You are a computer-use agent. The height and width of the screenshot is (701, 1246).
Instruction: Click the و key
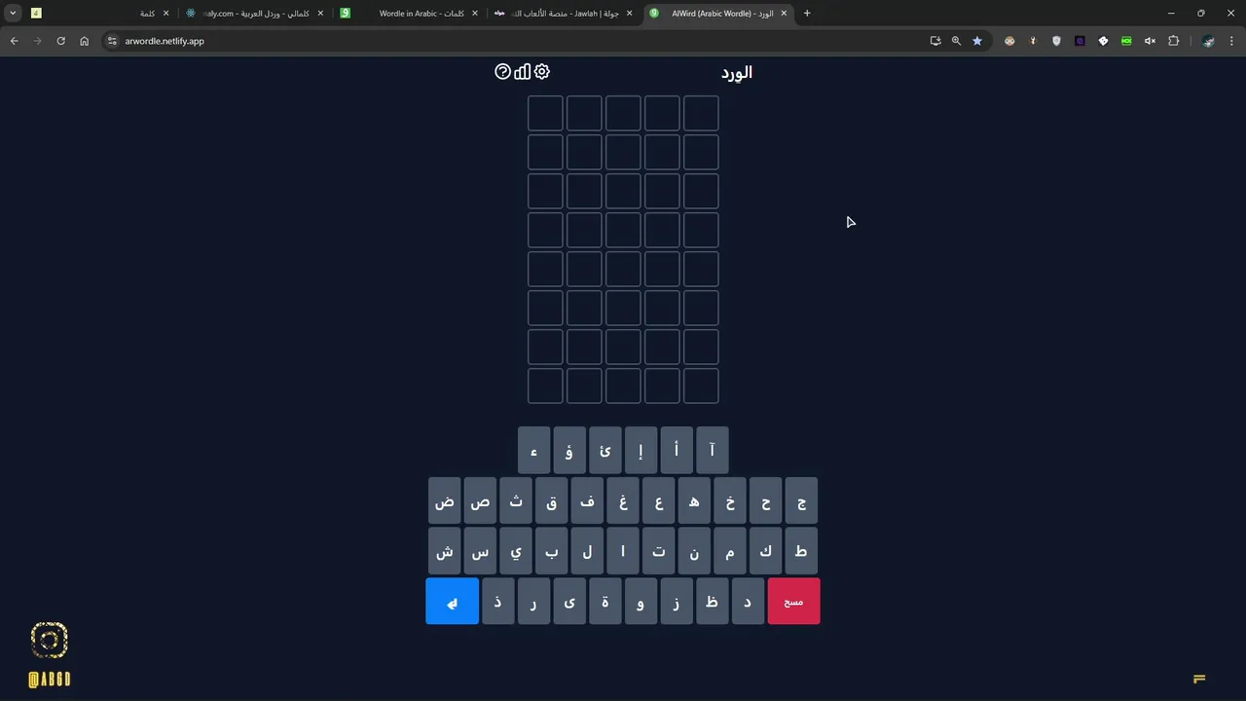click(x=641, y=602)
